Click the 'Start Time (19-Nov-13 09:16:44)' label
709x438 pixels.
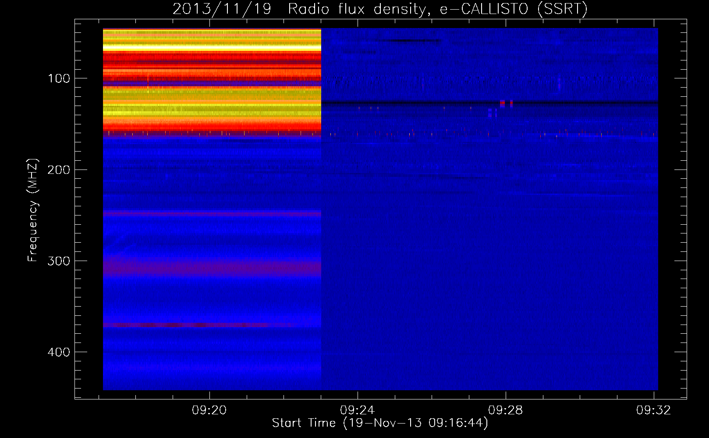click(x=380, y=423)
